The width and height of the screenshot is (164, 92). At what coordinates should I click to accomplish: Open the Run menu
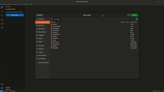21,4
